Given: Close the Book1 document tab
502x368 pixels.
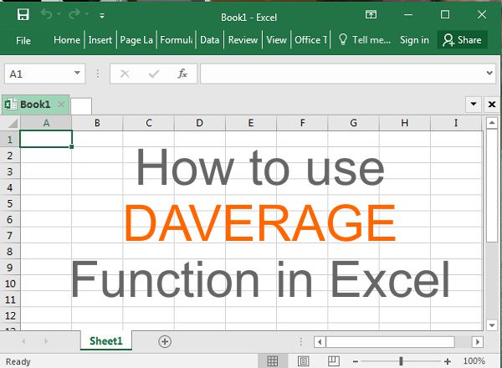Looking at the screenshot, I should pos(61,105).
